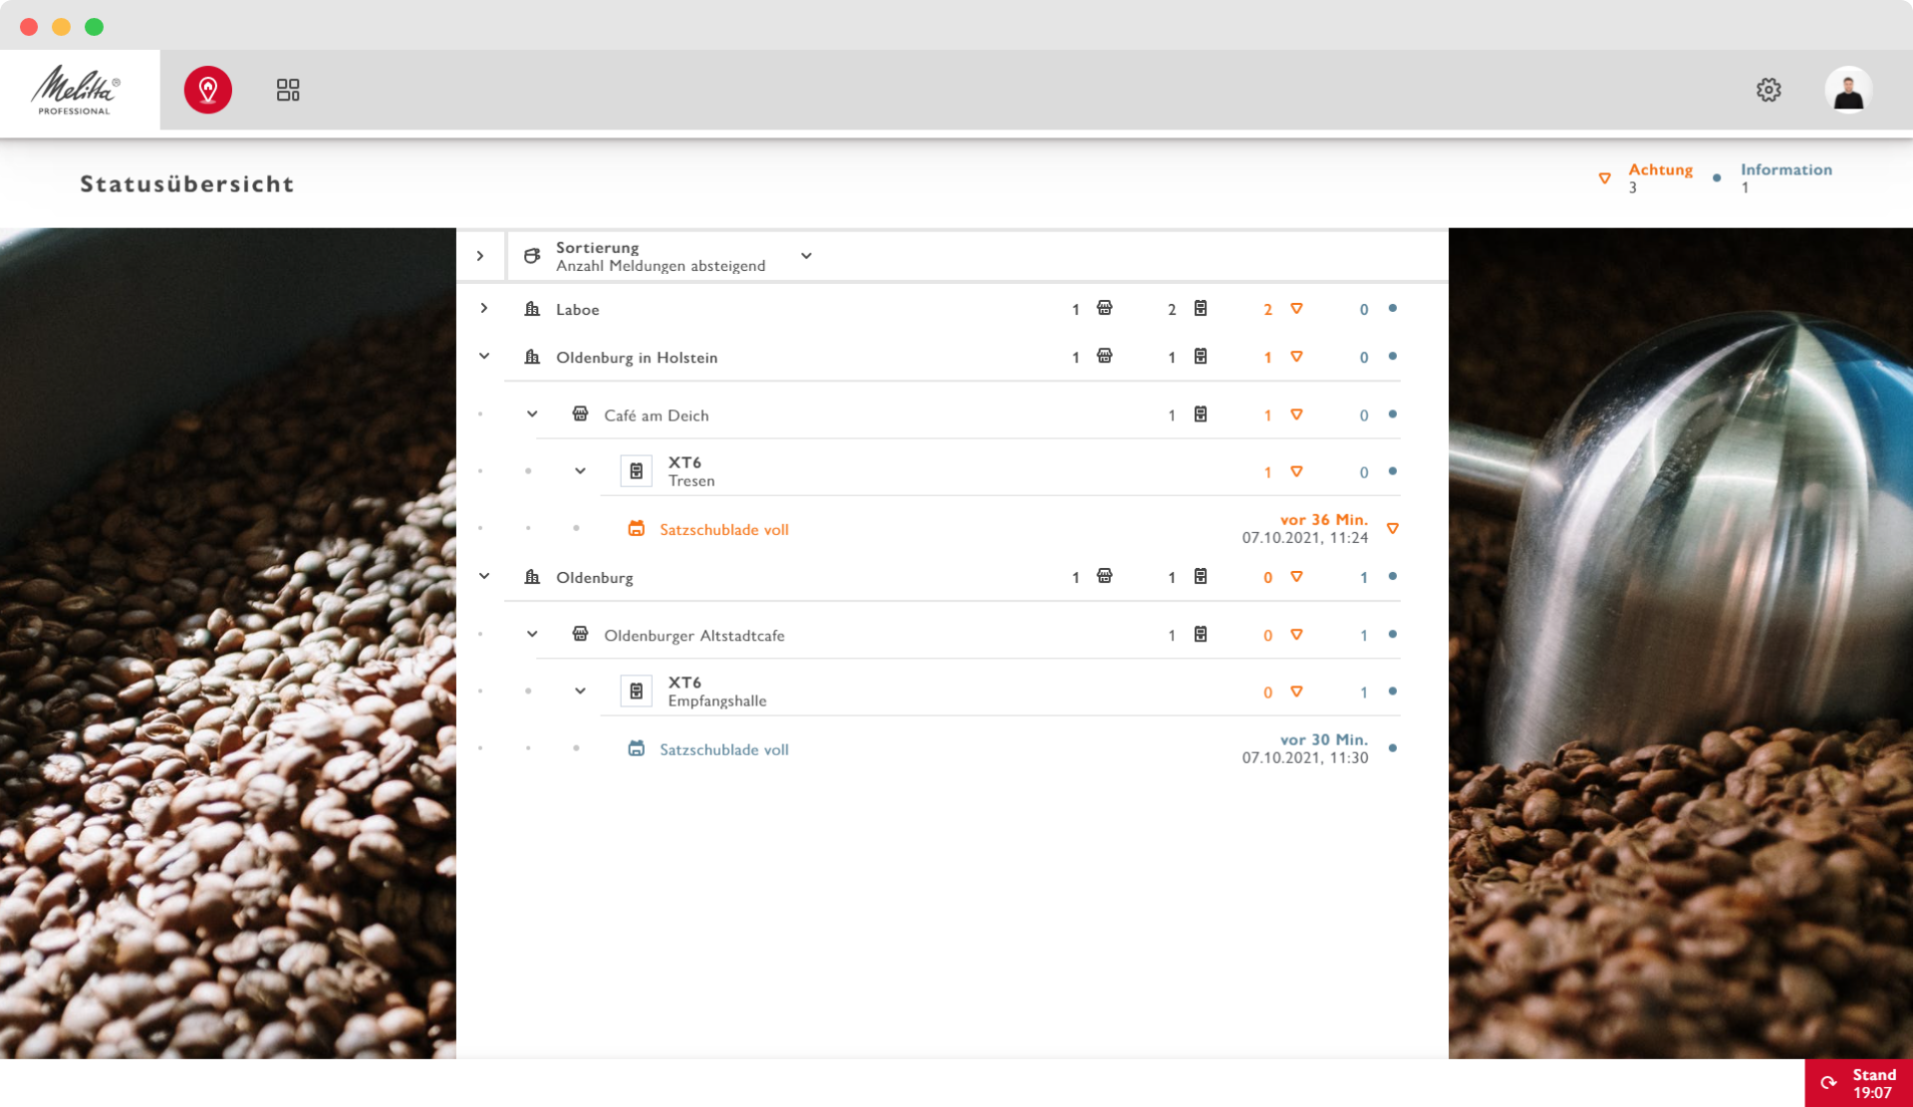This screenshot has width=1913, height=1107.
Task: Click the store count icon in Laboe row
Action: tap(1104, 308)
